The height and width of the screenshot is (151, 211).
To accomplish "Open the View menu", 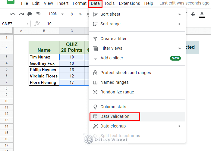I will [48, 3].
